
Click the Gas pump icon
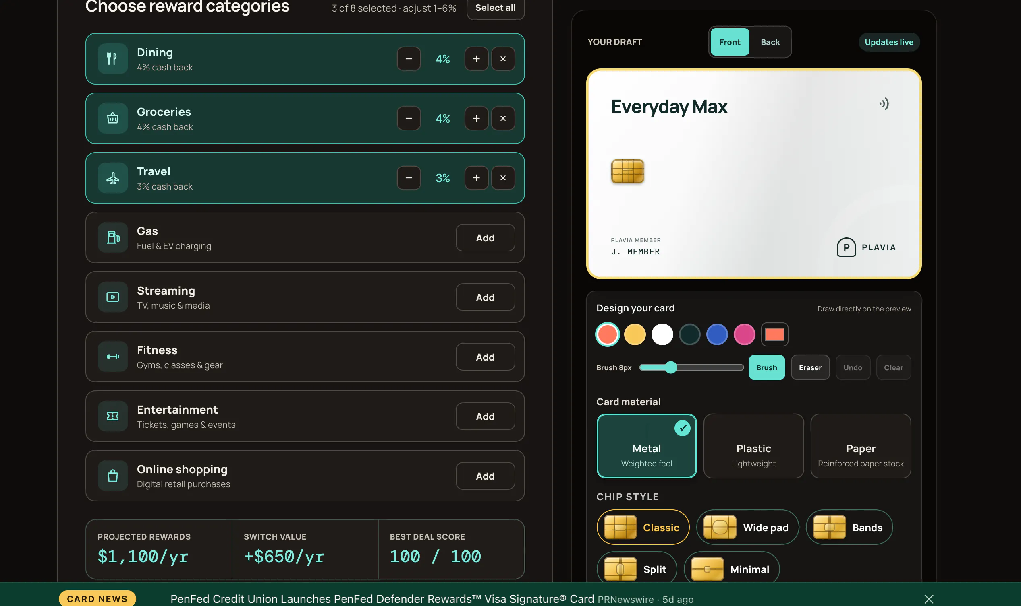[x=112, y=238]
